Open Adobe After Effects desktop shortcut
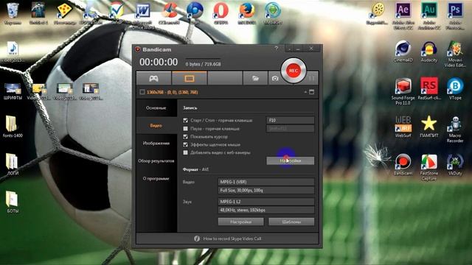 [403, 15]
